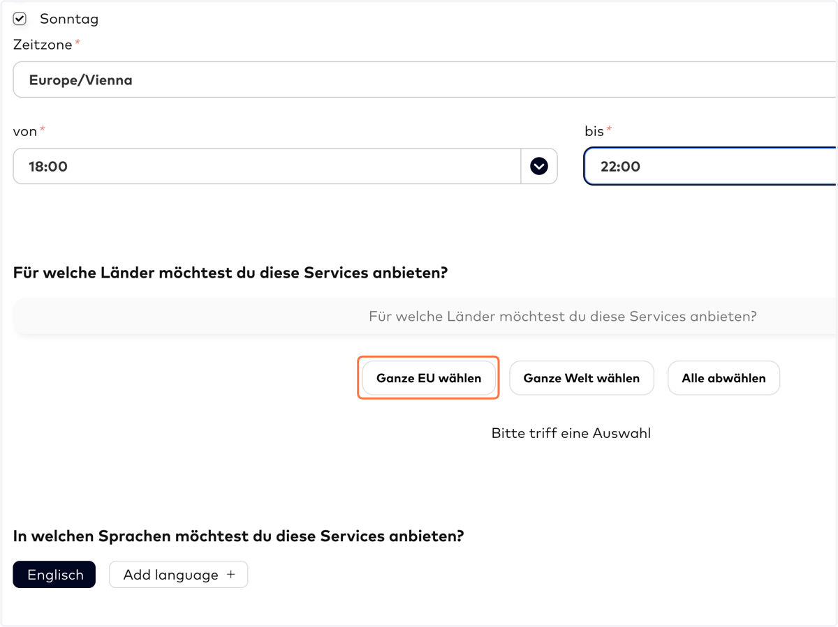Click the 'bis' 22:00 time field
Image resolution: width=838 pixels, height=627 pixels.
click(x=710, y=166)
